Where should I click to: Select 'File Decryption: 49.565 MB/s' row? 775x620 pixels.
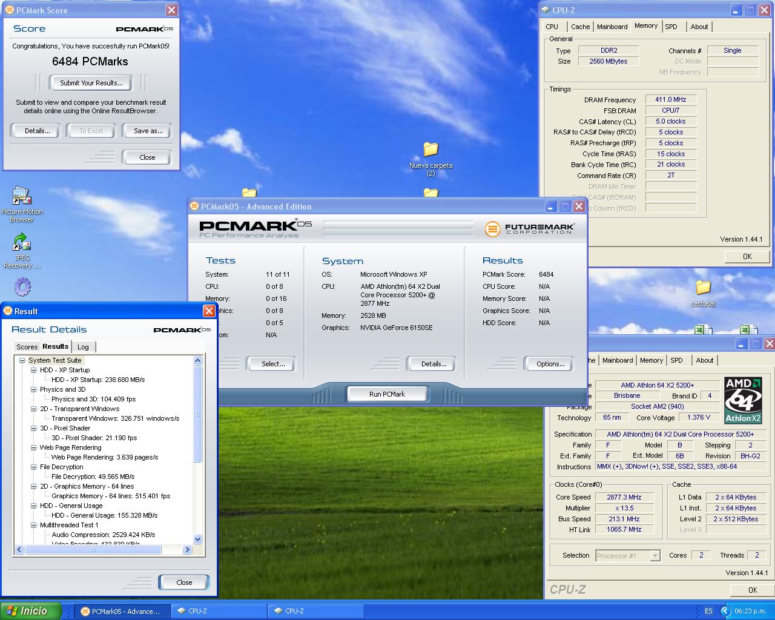[93, 477]
